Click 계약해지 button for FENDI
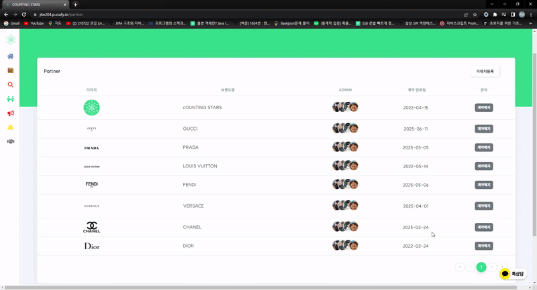537x290 pixels. click(483, 185)
